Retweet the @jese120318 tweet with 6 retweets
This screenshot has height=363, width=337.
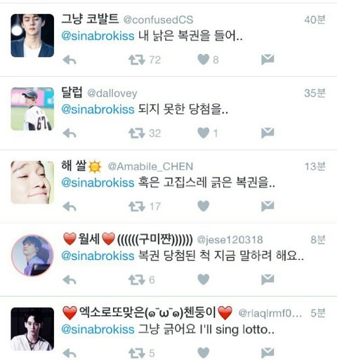coord(137,279)
